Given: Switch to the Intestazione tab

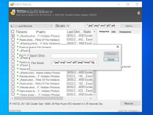Looking at the screenshot, I should pyautogui.click(x=125, y=32).
